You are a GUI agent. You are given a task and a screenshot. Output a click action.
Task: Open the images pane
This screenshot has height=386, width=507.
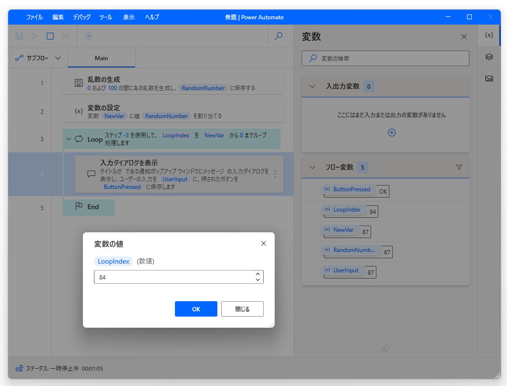click(489, 78)
